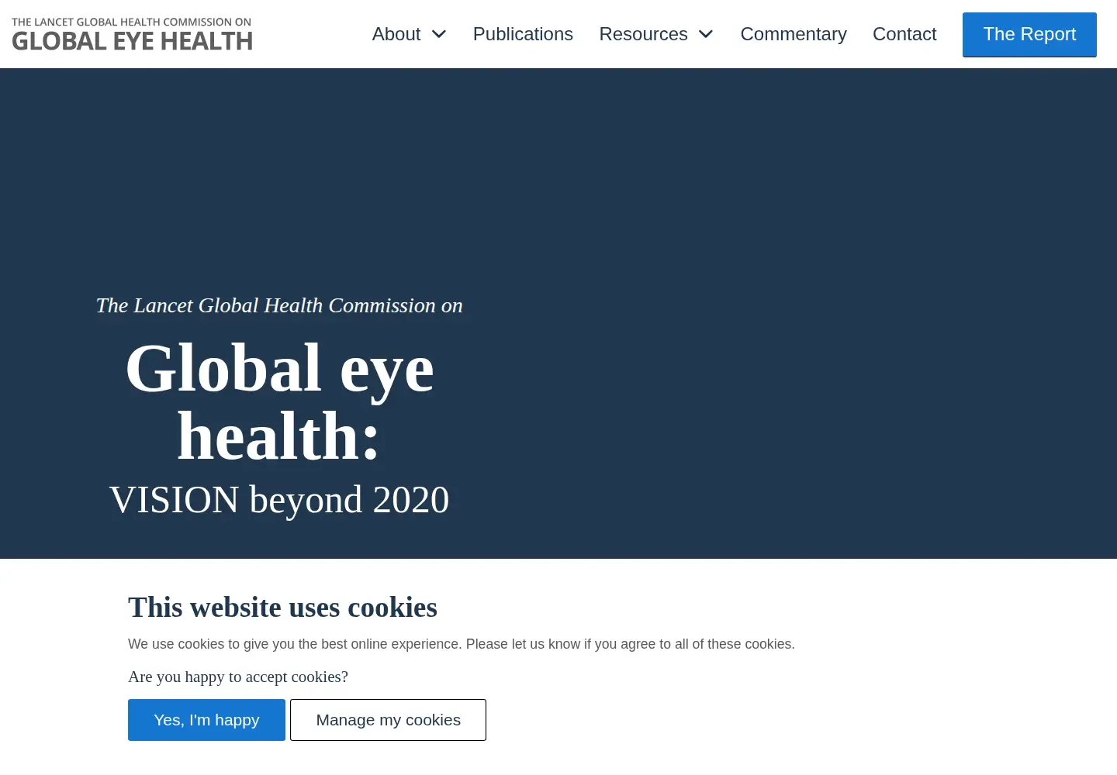This screenshot has width=1117, height=775.
Task: Click the 'VISION beyond 2020' subtitle
Action: 279,500
